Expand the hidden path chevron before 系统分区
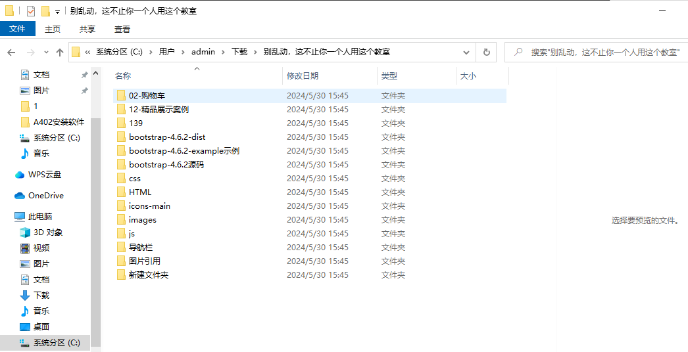Viewport: 688px width, 352px height. (87, 52)
